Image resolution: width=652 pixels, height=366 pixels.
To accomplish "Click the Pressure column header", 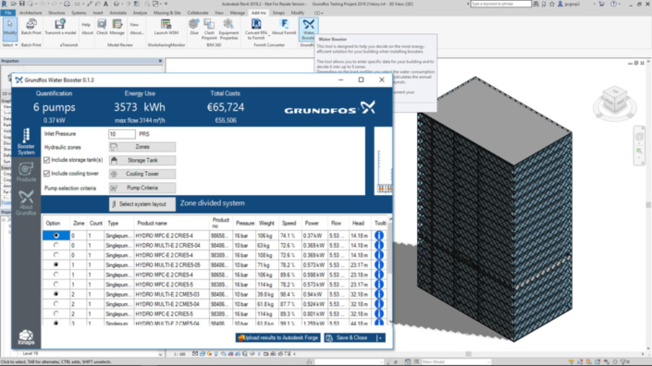I will point(245,223).
